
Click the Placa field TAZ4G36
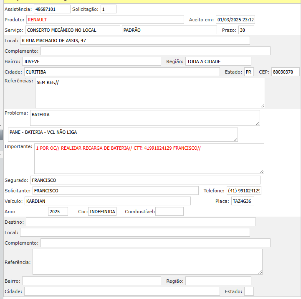coord(243,201)
